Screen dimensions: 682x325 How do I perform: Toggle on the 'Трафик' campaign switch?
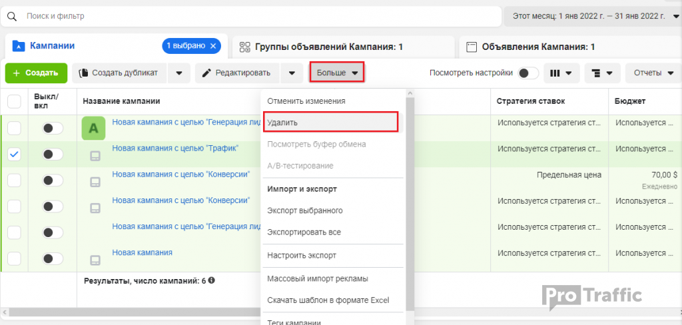pos(53,154)
